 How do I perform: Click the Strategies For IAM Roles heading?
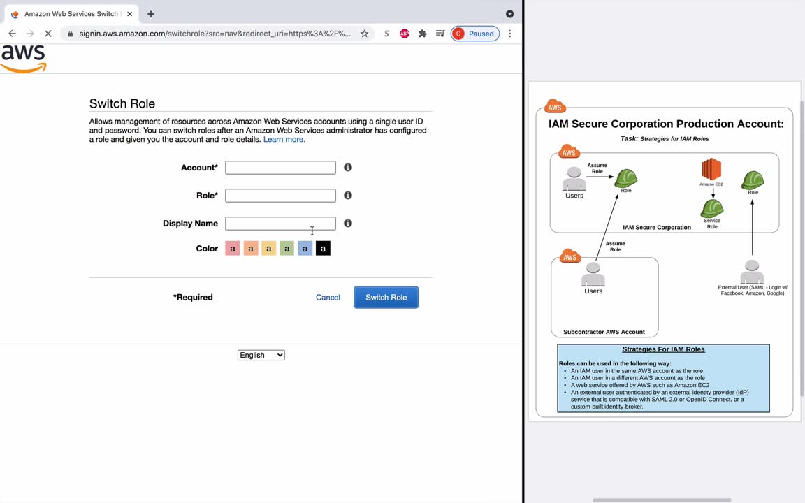(x=663, y=349)
